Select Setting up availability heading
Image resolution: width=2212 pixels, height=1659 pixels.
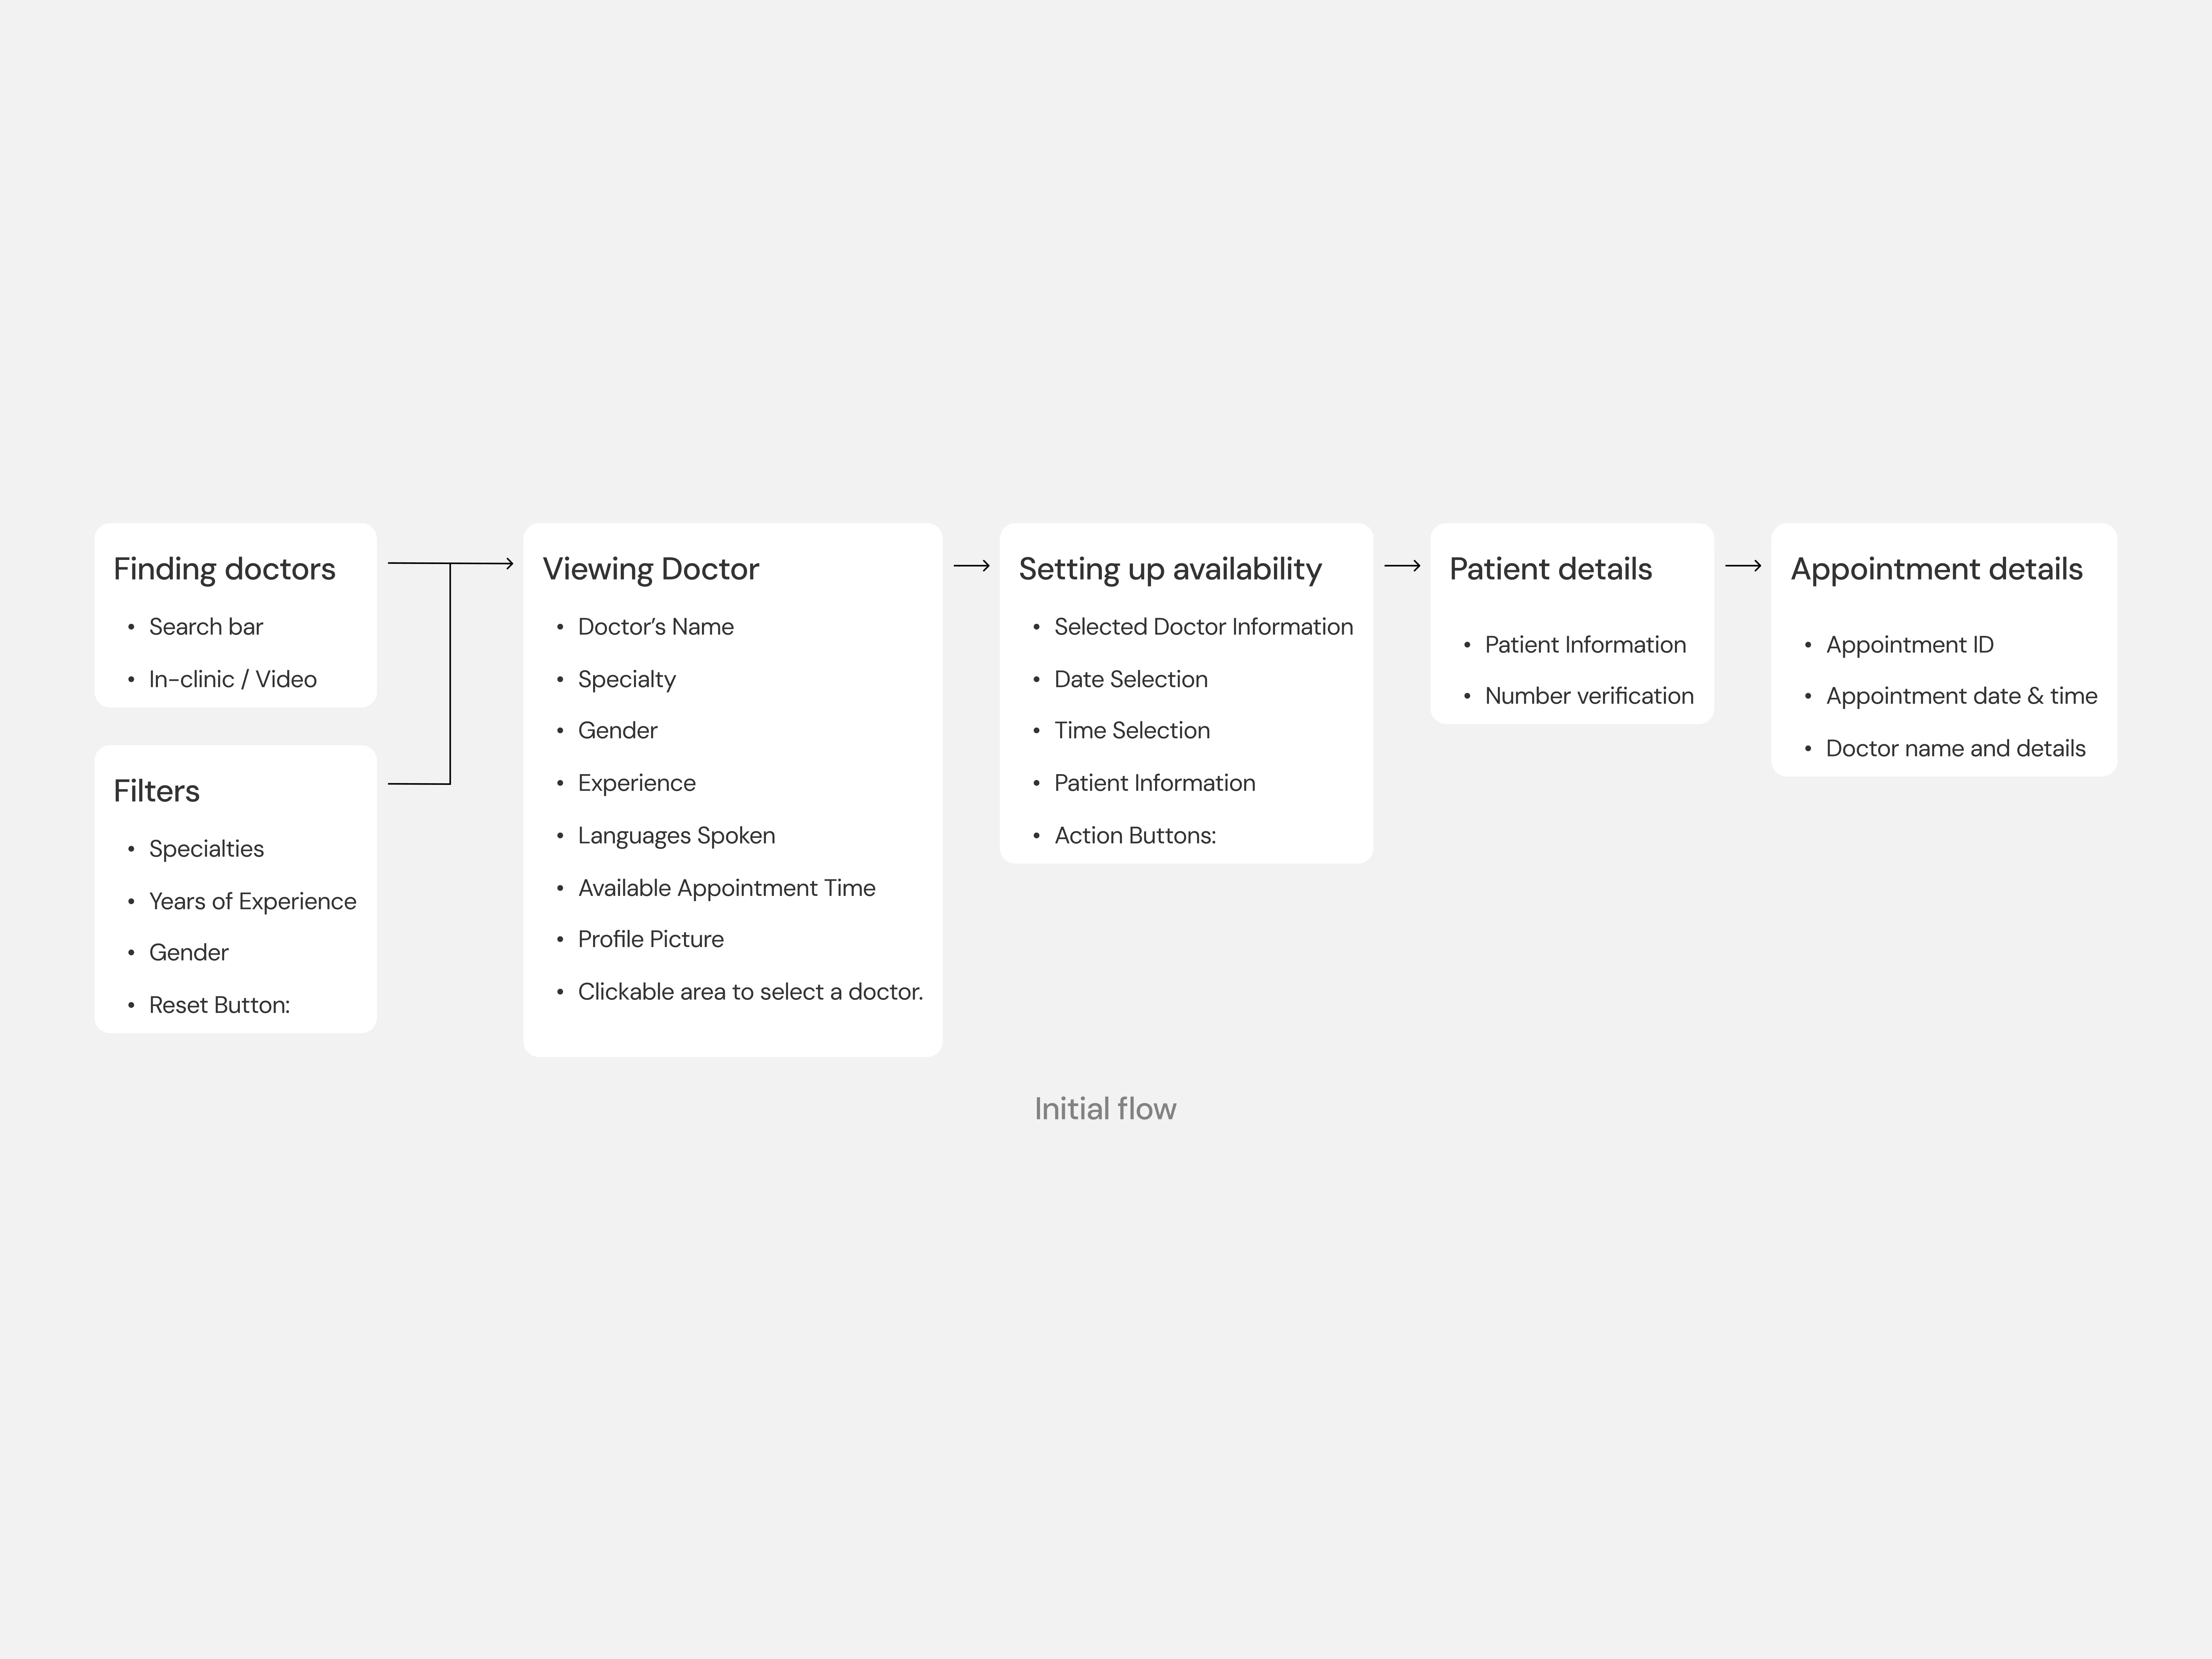coord(1170,569)
